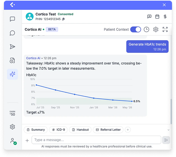176x157 pixels.
Task: Toggle Patient Context switch
Action: [x=136, y=29]
